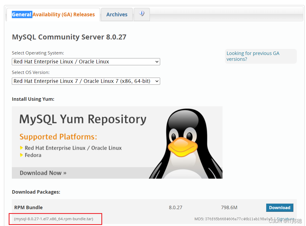Click the Download Packages heading

point(36,192)
